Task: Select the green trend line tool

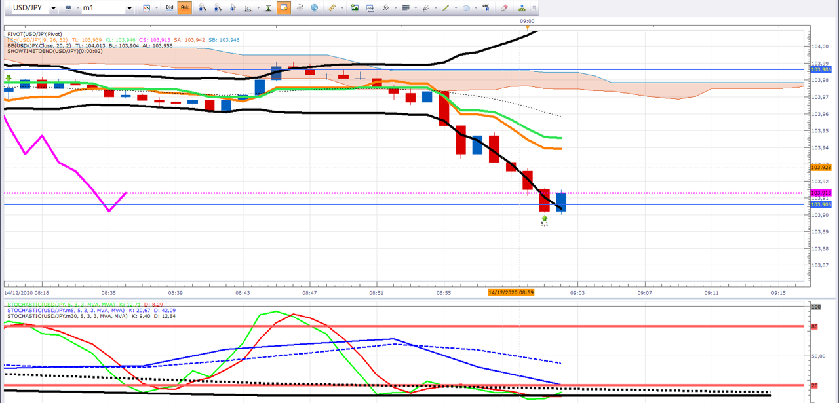Action: coord(446,8)
